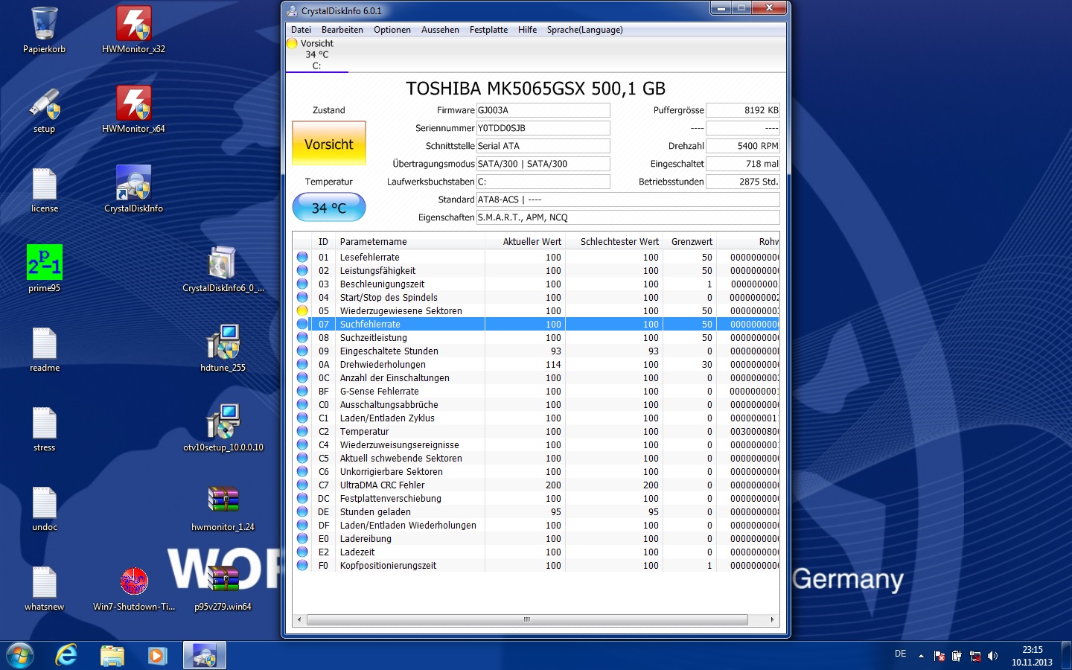Select the CrystalDiskInfo6_0_... installer icon
Screen dimensions: 1072x670
223,269
